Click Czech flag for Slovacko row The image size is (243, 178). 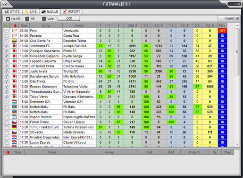tap(14, 132)
